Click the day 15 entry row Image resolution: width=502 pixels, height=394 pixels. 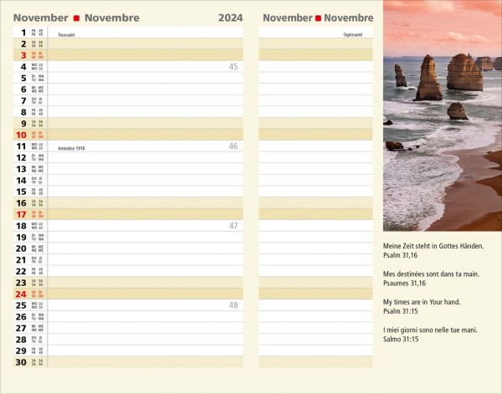144,192
